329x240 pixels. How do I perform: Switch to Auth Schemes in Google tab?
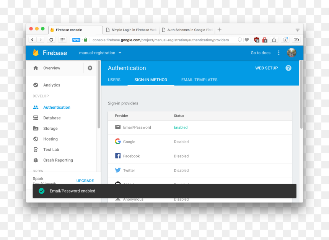tap(187, 30)
